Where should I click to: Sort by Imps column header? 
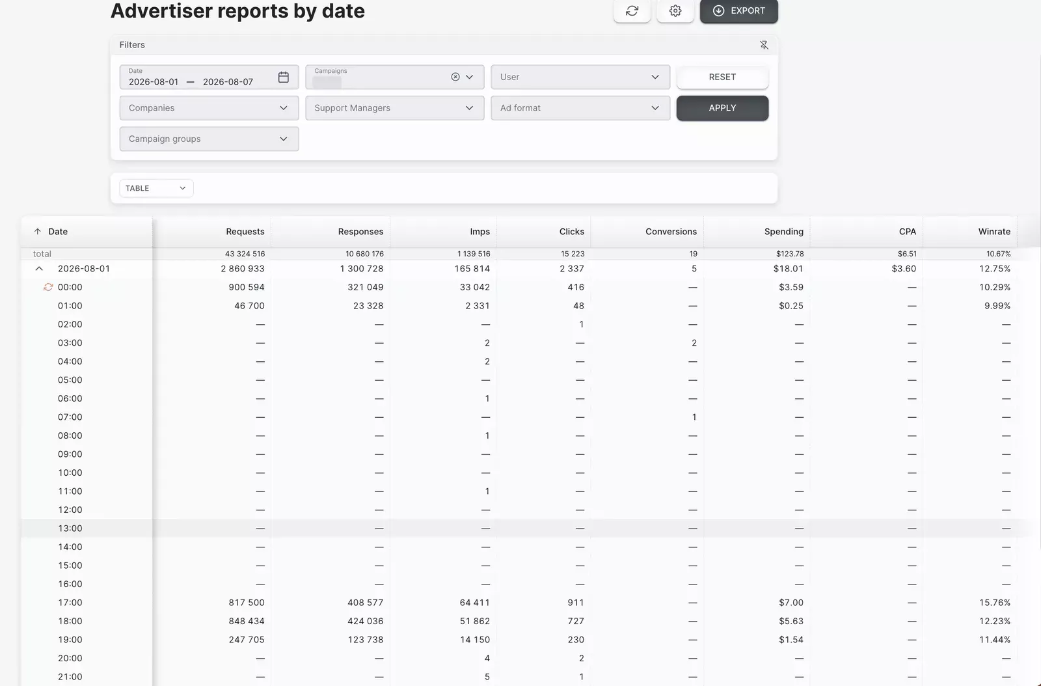480,232
